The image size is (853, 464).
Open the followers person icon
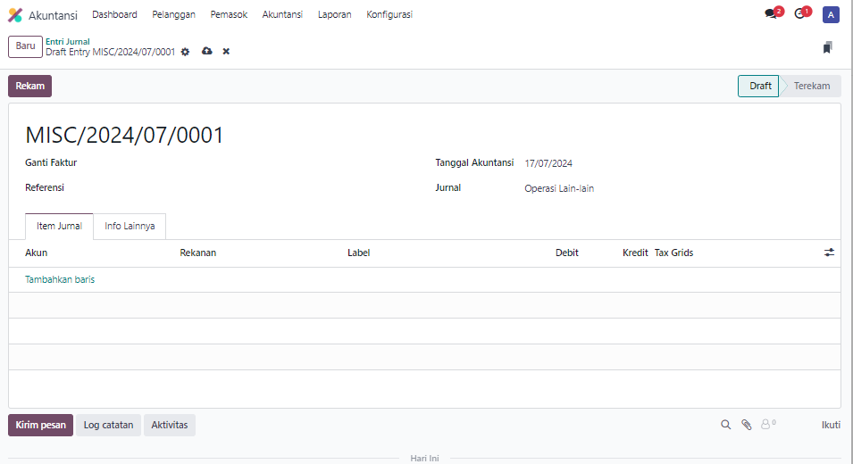coord(766,425)
